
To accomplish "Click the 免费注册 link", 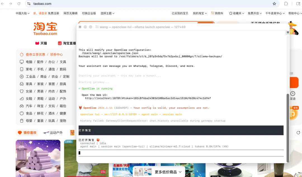I will (x=53, y=13).
